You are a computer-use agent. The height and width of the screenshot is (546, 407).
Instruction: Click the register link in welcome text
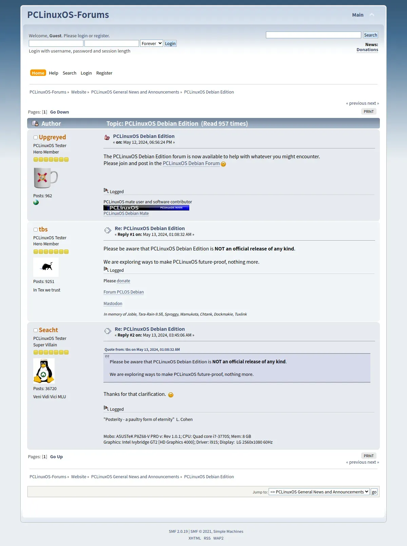tap(101, 36)
